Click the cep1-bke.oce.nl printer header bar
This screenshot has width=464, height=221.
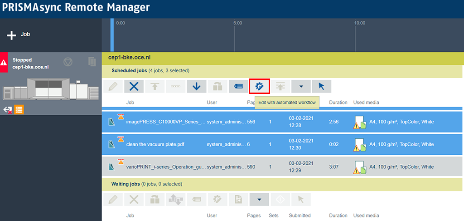point(282,58)
